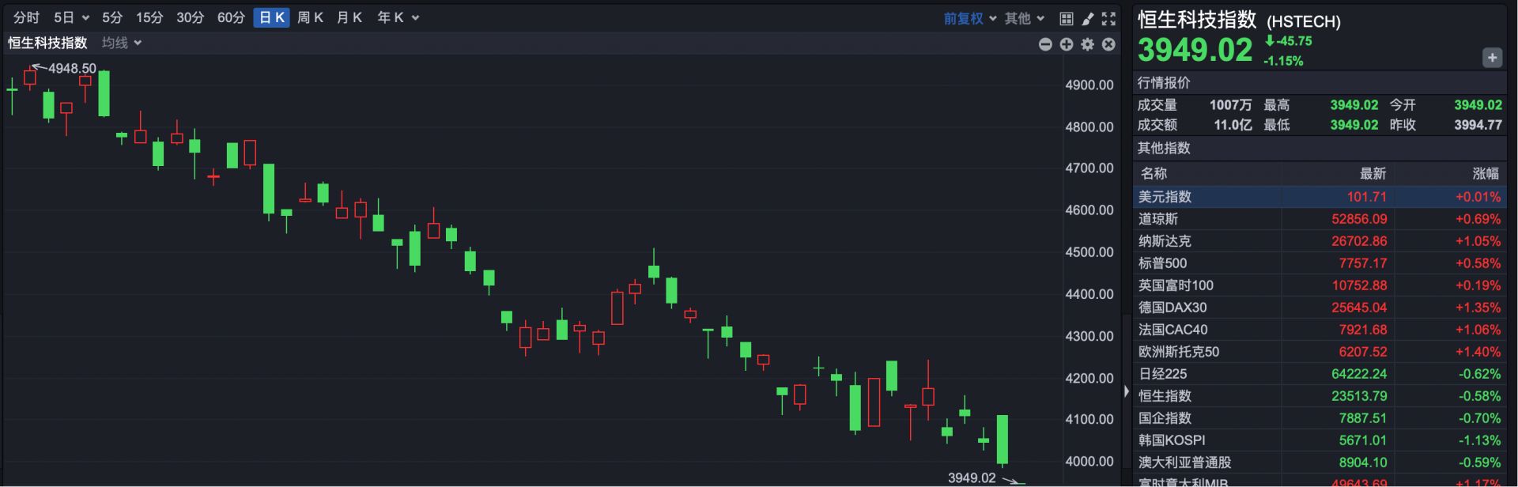Select the 60分 timeframe
The height and width of the screenshot is (487, 1518).
coord(231,17)
